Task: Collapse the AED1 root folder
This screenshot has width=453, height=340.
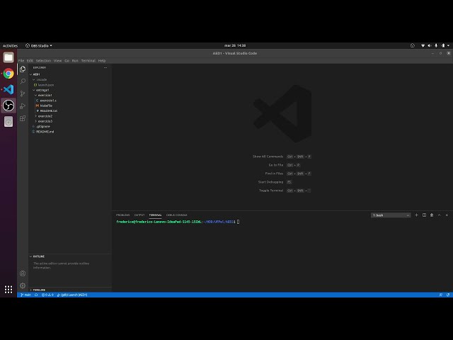Action: click(35, 74)
